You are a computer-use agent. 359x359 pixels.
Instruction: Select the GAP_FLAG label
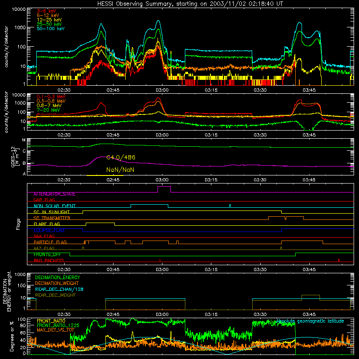[44, 200]
